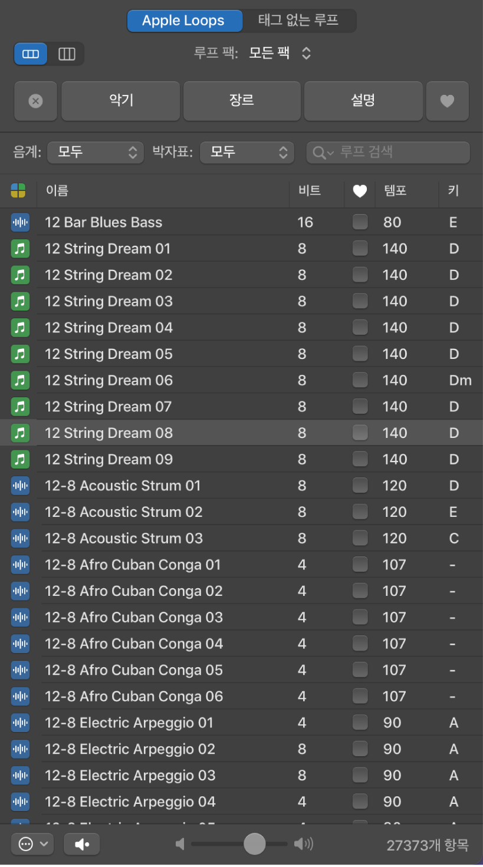The width and height of the screenshot is (483, 867).
Task: Clear all filters with X button
Action: pyautogui.click(x=36, y=101)
